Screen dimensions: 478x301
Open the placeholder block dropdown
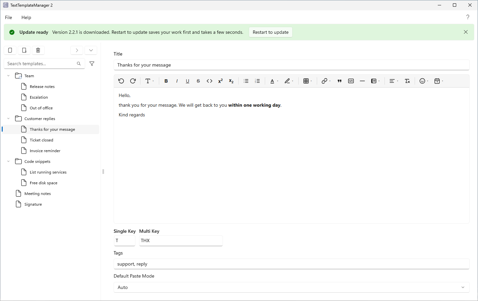(x=375, y=81)
